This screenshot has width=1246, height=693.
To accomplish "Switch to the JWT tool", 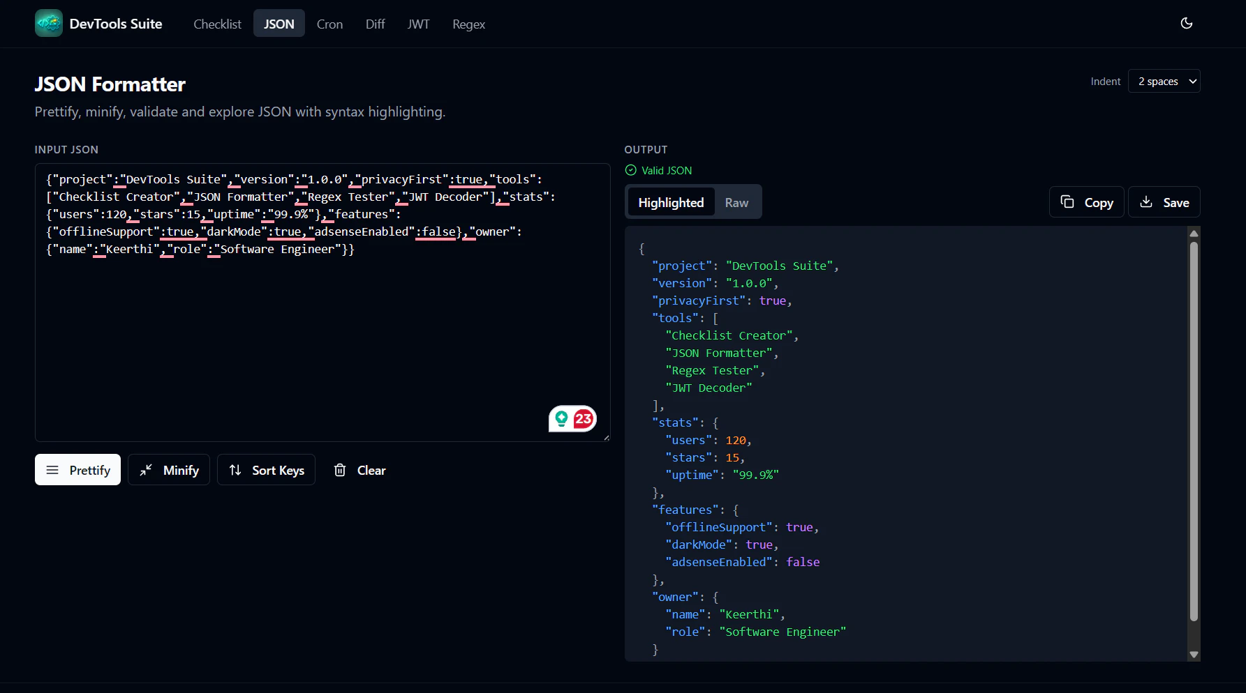I will click(x=418, y=24).
